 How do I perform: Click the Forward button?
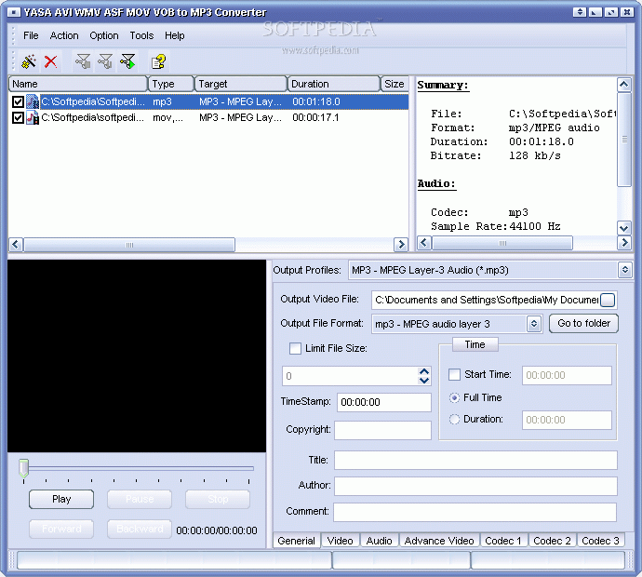point(61,530)
